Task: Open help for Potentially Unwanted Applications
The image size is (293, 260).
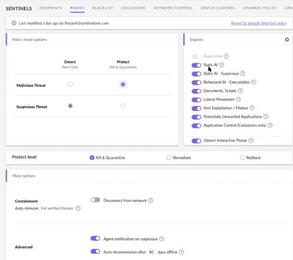Action: pyautogui.click(x=265, y=116)
